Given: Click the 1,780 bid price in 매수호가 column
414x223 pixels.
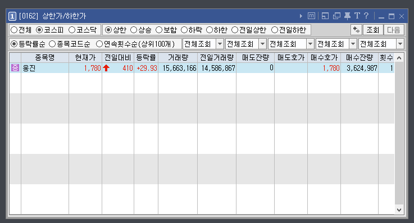Looking at the screenshot, I should (324, 68).
